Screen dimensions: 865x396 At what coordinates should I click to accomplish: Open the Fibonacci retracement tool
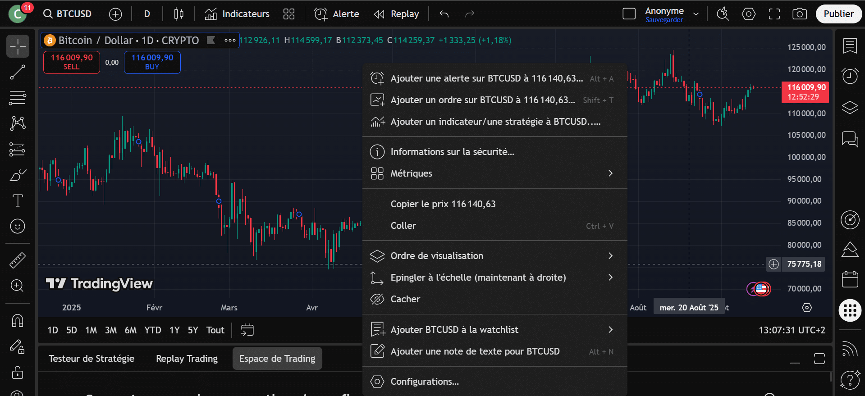pyautogui.click(x=18, y=97)
